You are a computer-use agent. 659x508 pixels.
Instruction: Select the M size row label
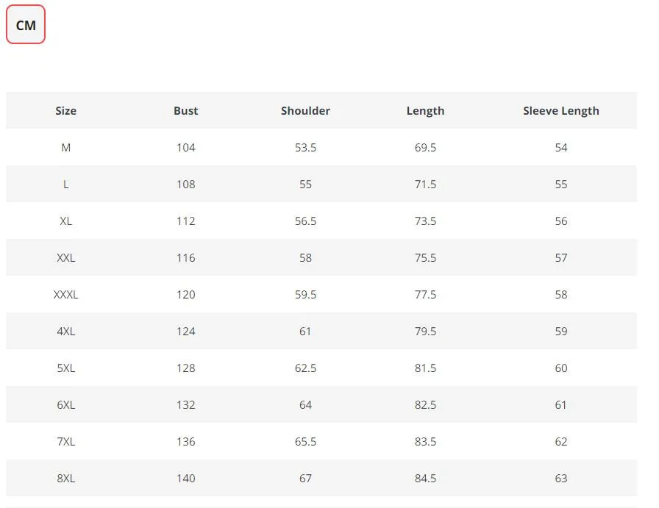[65, 148]
